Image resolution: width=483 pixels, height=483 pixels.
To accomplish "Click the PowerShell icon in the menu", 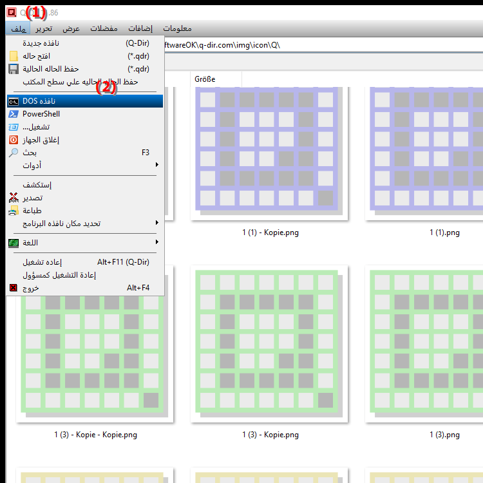I will 14,114.
